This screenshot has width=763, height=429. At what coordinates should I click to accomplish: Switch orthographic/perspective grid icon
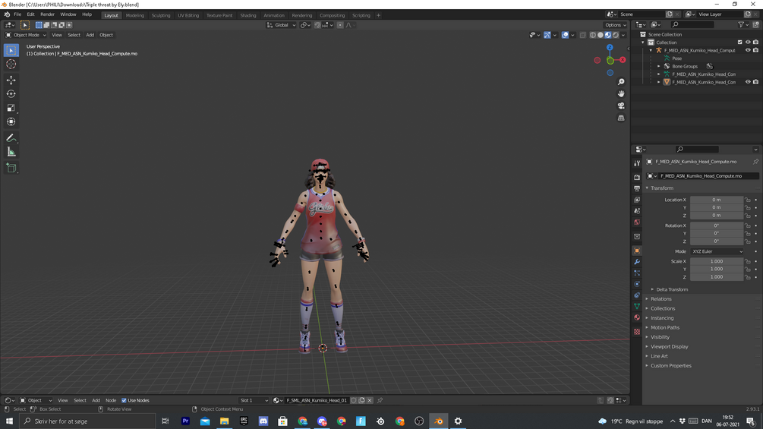[x=621, y=118]
